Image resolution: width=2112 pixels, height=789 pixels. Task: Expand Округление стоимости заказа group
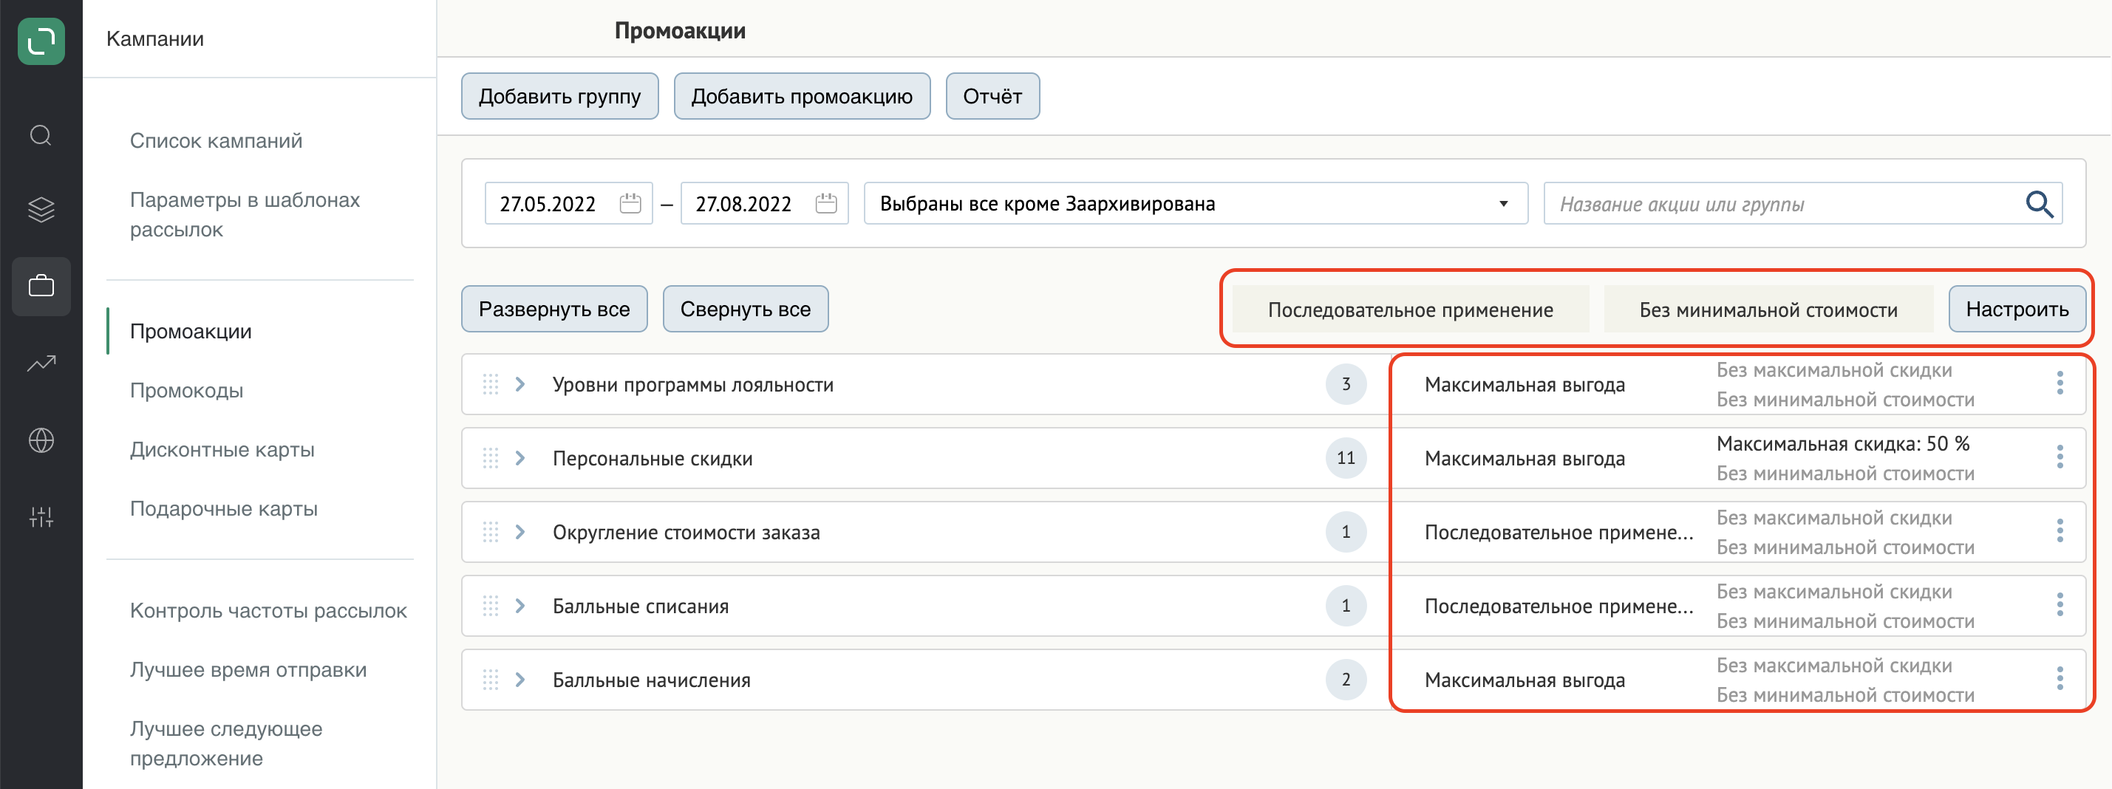pyautogui.click(x=520, y=532)
